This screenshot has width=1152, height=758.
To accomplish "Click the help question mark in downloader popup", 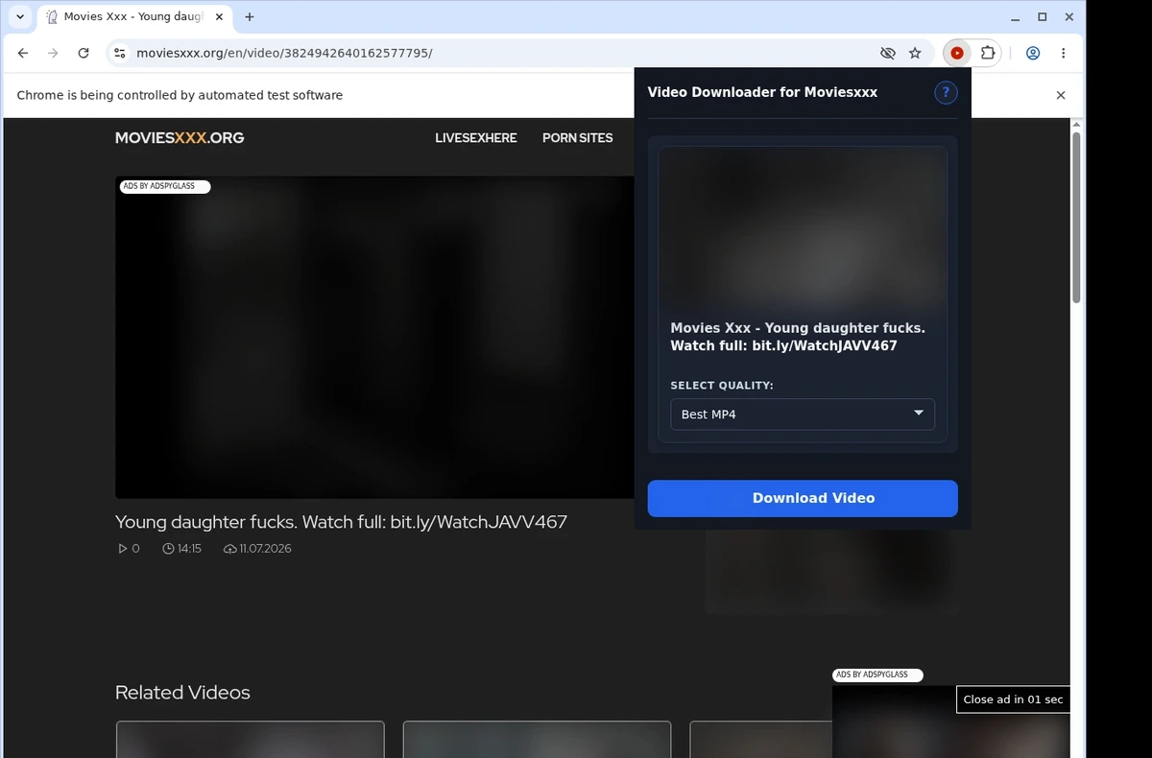I will tap(946, 92).
